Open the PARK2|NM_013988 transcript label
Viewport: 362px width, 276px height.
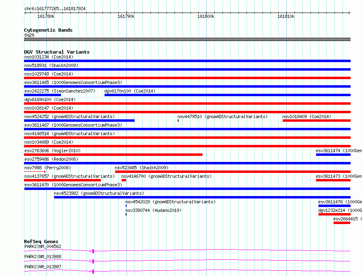click(x=43, y=257)
